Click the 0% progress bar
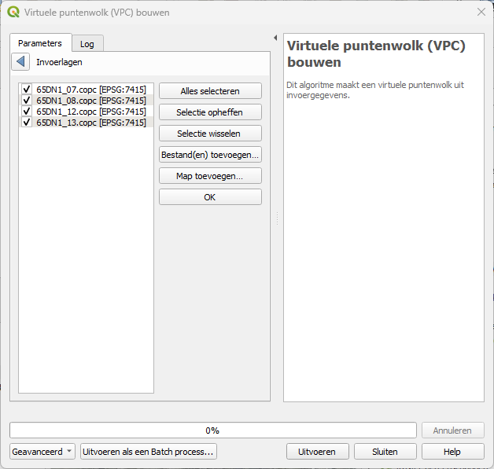 [213, 431]
